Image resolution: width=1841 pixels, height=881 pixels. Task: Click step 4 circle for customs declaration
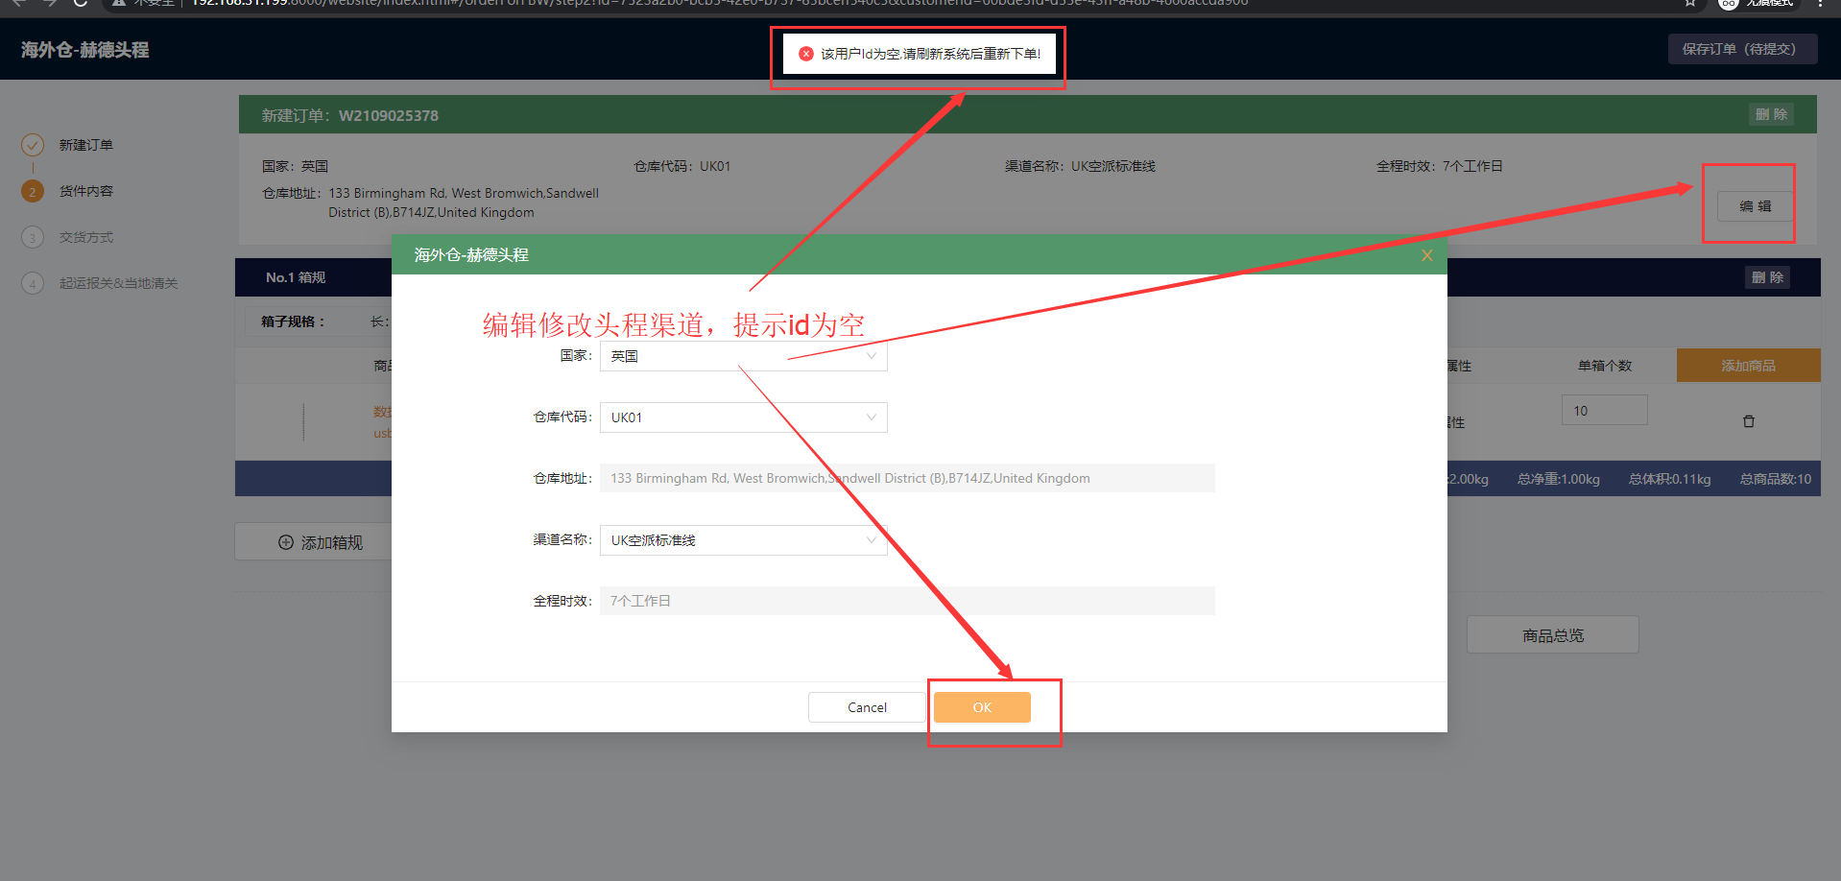point(33,283)
